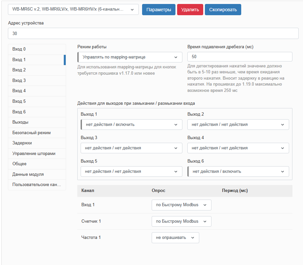Select the Вход 0 tab

click(x=37, y=49)
